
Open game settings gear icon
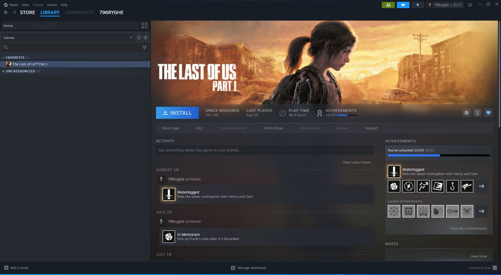click(x=466, y=113)
